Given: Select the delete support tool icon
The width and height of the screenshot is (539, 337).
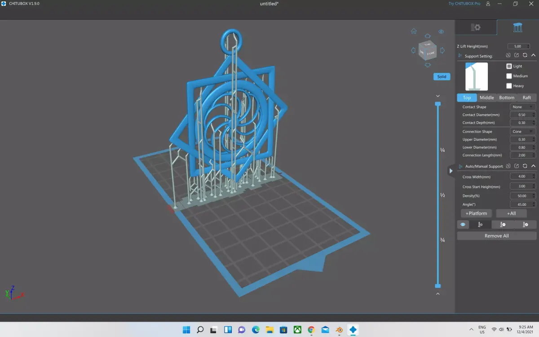Looking at the screenshot, I should 503,225.
